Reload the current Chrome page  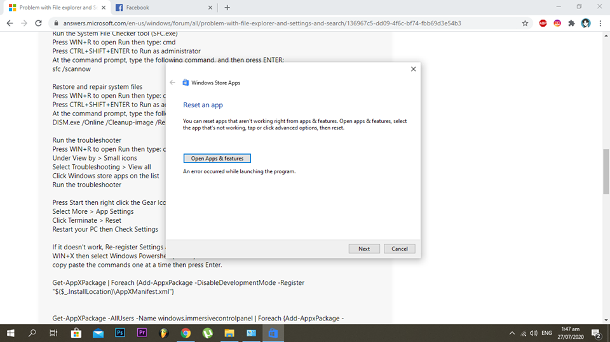pos(38,23)
